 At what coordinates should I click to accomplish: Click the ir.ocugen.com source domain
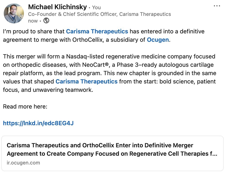(23, 163)
